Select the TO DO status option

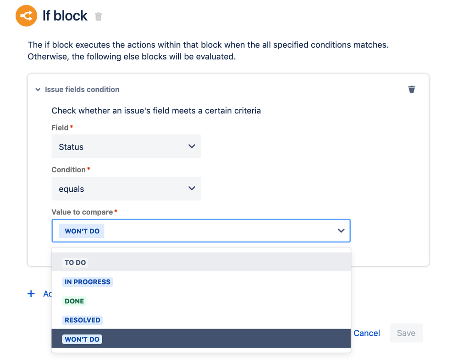76,263
